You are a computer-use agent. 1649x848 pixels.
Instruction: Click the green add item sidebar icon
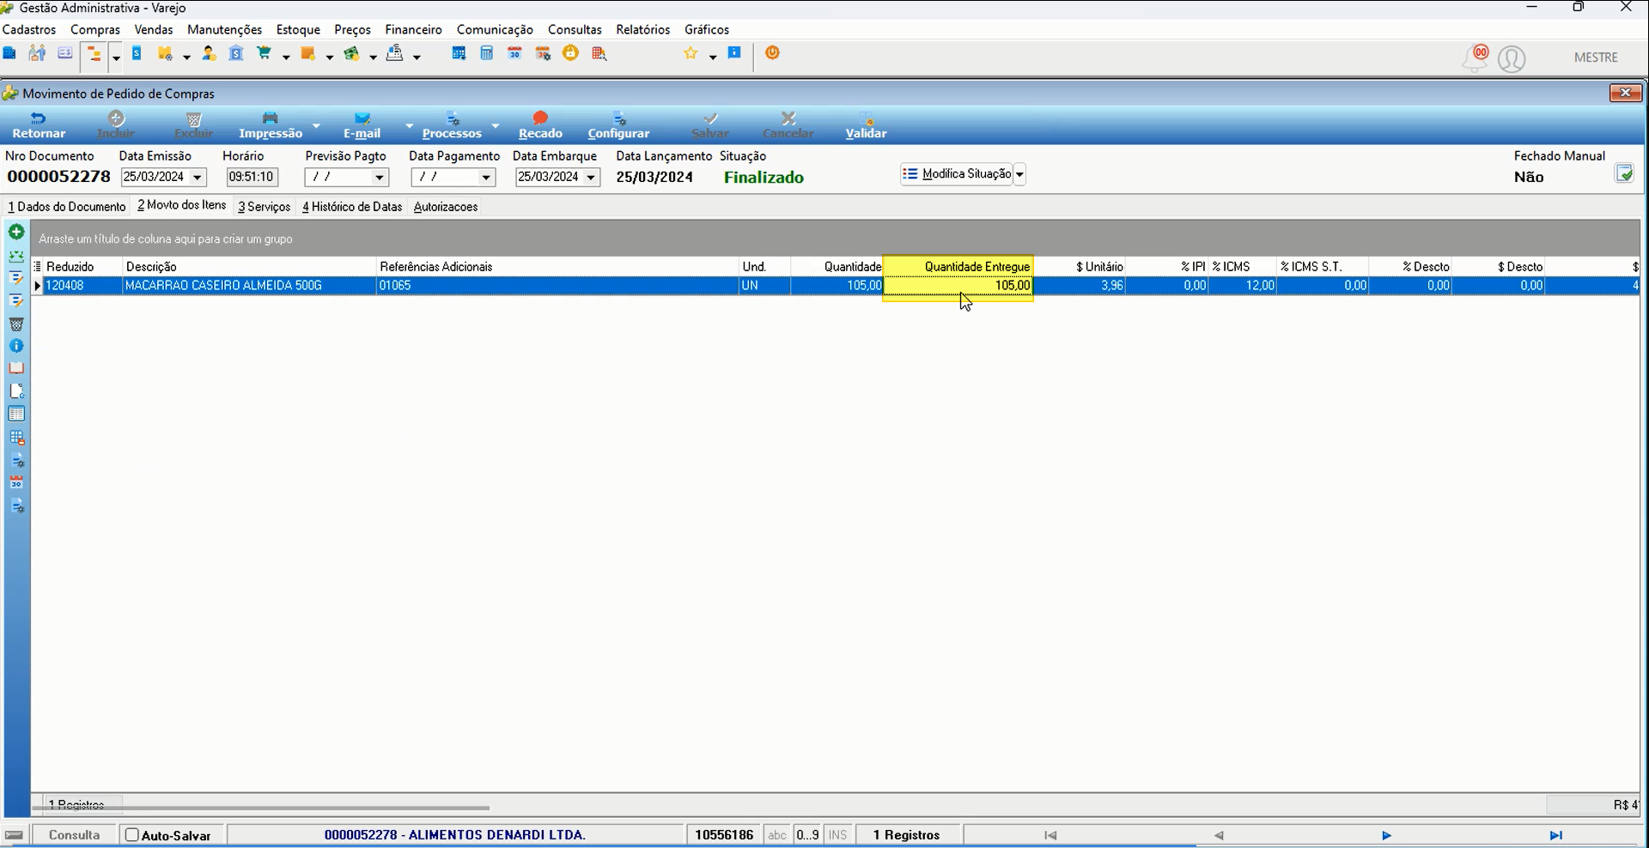coord(16,232)
